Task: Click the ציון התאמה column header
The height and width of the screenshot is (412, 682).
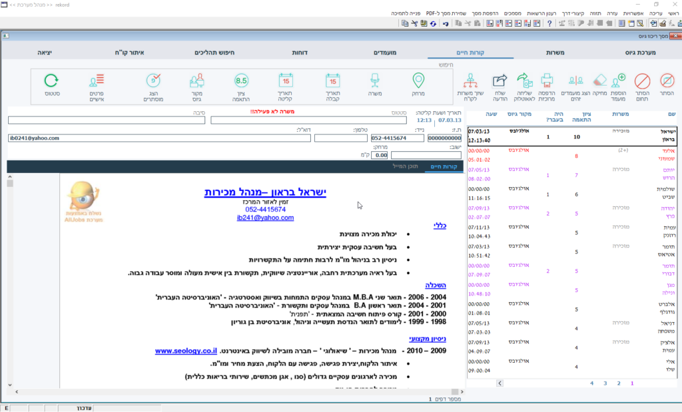Action: tap(581, 117)
